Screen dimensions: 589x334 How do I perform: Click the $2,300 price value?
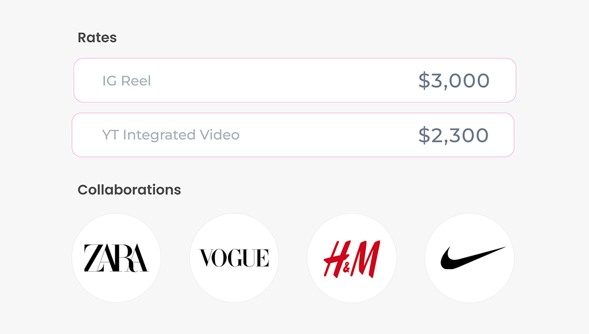pyautogui.click(x=453, y=135)
